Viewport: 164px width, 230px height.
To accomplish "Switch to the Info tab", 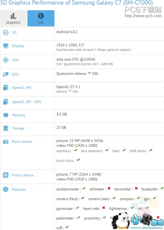I will (x=41, y=18).
